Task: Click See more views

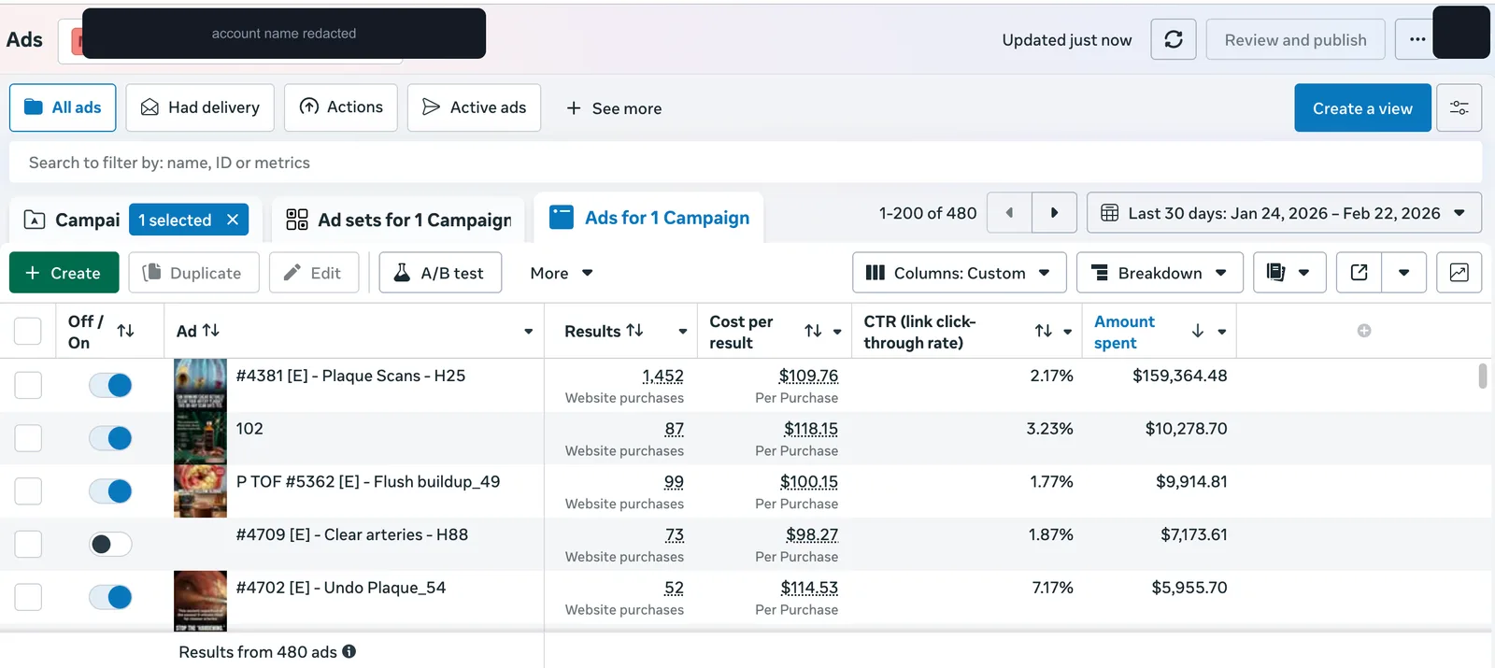Action: point(614,108)
